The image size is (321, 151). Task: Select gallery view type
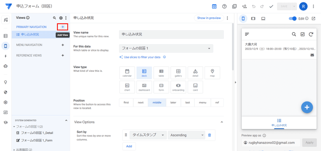pyautogui.click(x=178, y=73)
